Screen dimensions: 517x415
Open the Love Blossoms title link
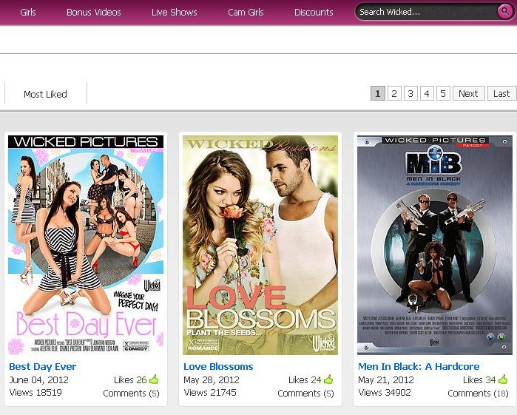(x=218, y=366)
